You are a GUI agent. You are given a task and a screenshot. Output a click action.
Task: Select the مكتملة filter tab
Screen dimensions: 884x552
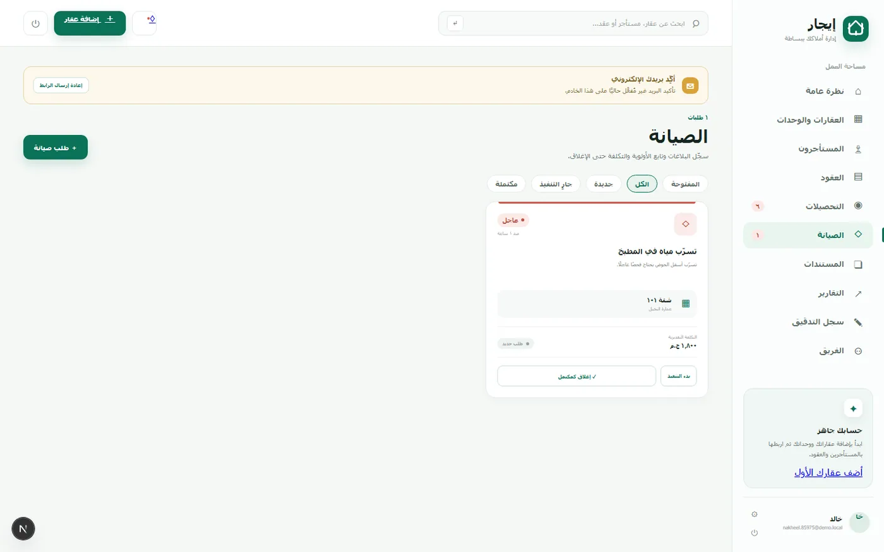506,184
